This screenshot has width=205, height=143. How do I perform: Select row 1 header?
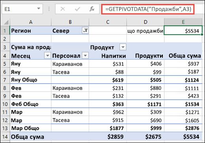[5, 31]
